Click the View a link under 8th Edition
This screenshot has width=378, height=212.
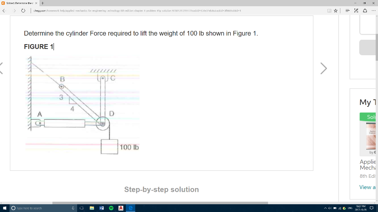point(367,187)
